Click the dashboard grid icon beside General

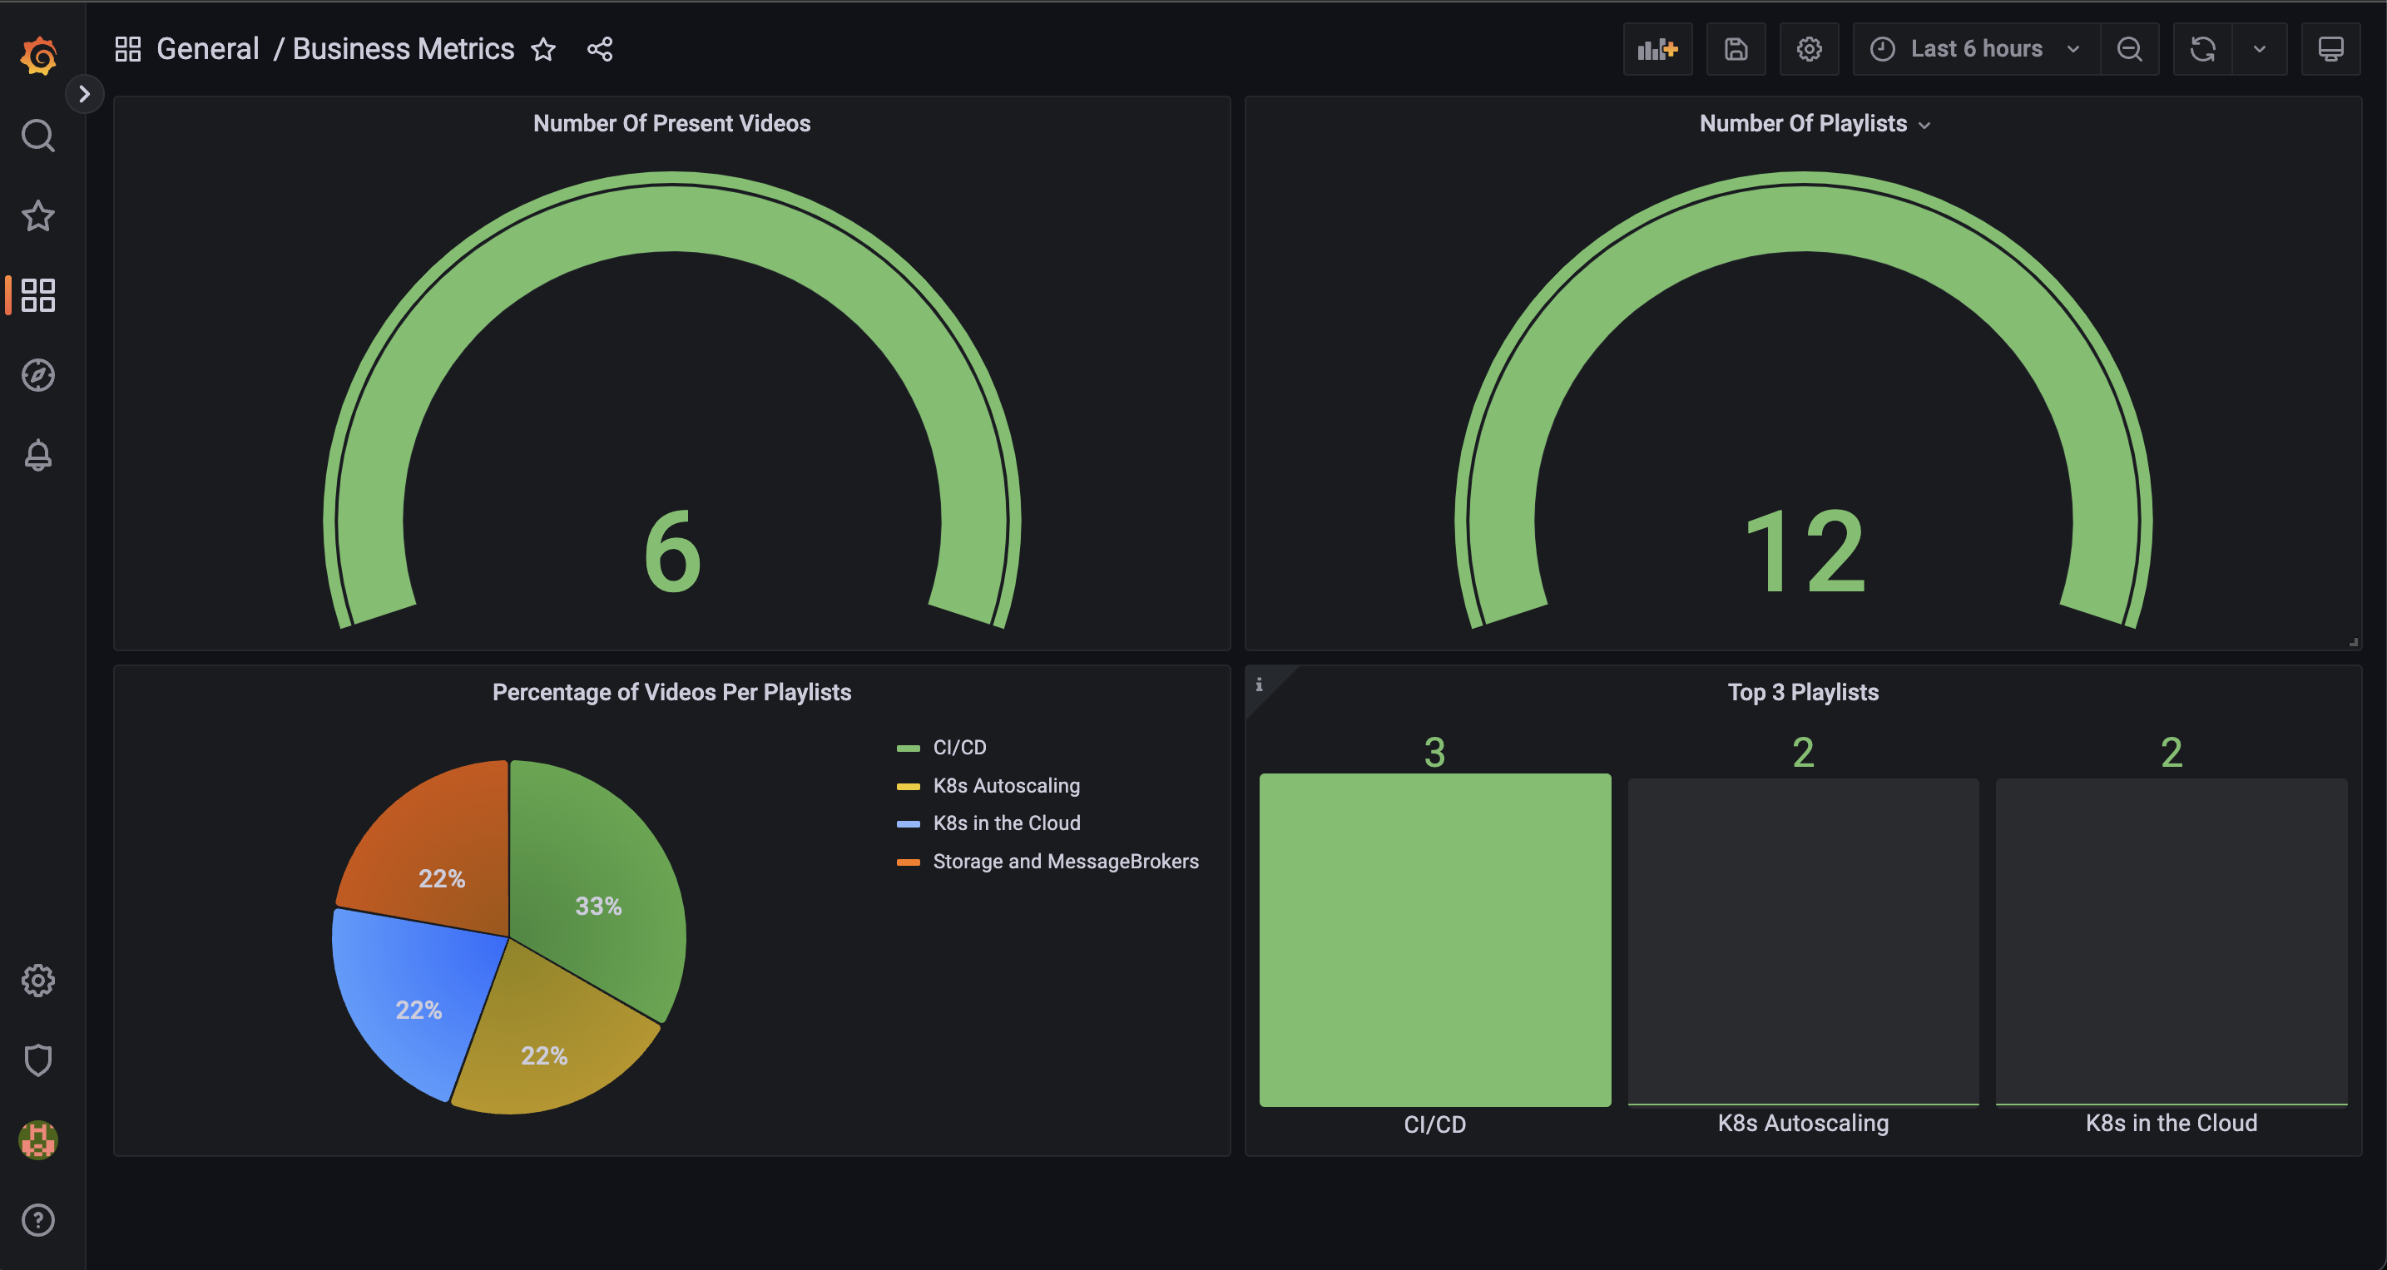click(x=128, y=49)
